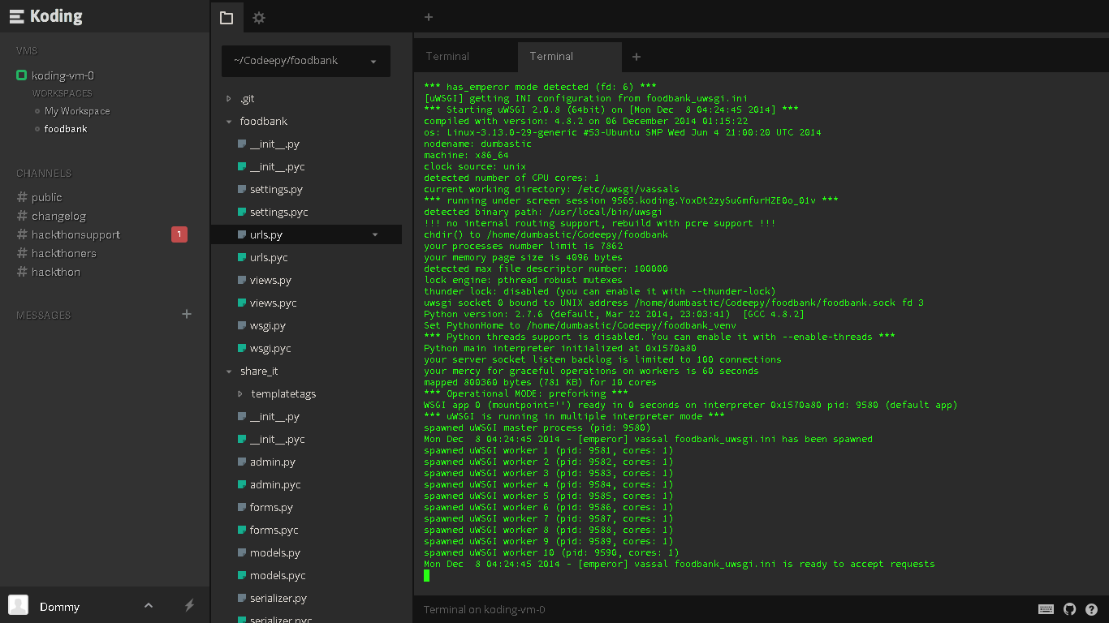The height and width of the screenshot is (623, 1109).
Task: Add a new pane with the top plus icon
Action: pos(429,17)
